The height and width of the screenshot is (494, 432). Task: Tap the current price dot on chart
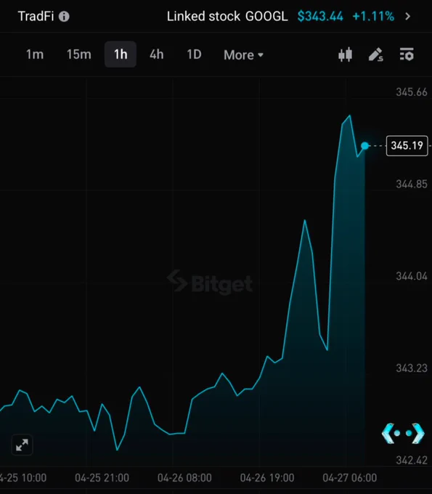364,145
